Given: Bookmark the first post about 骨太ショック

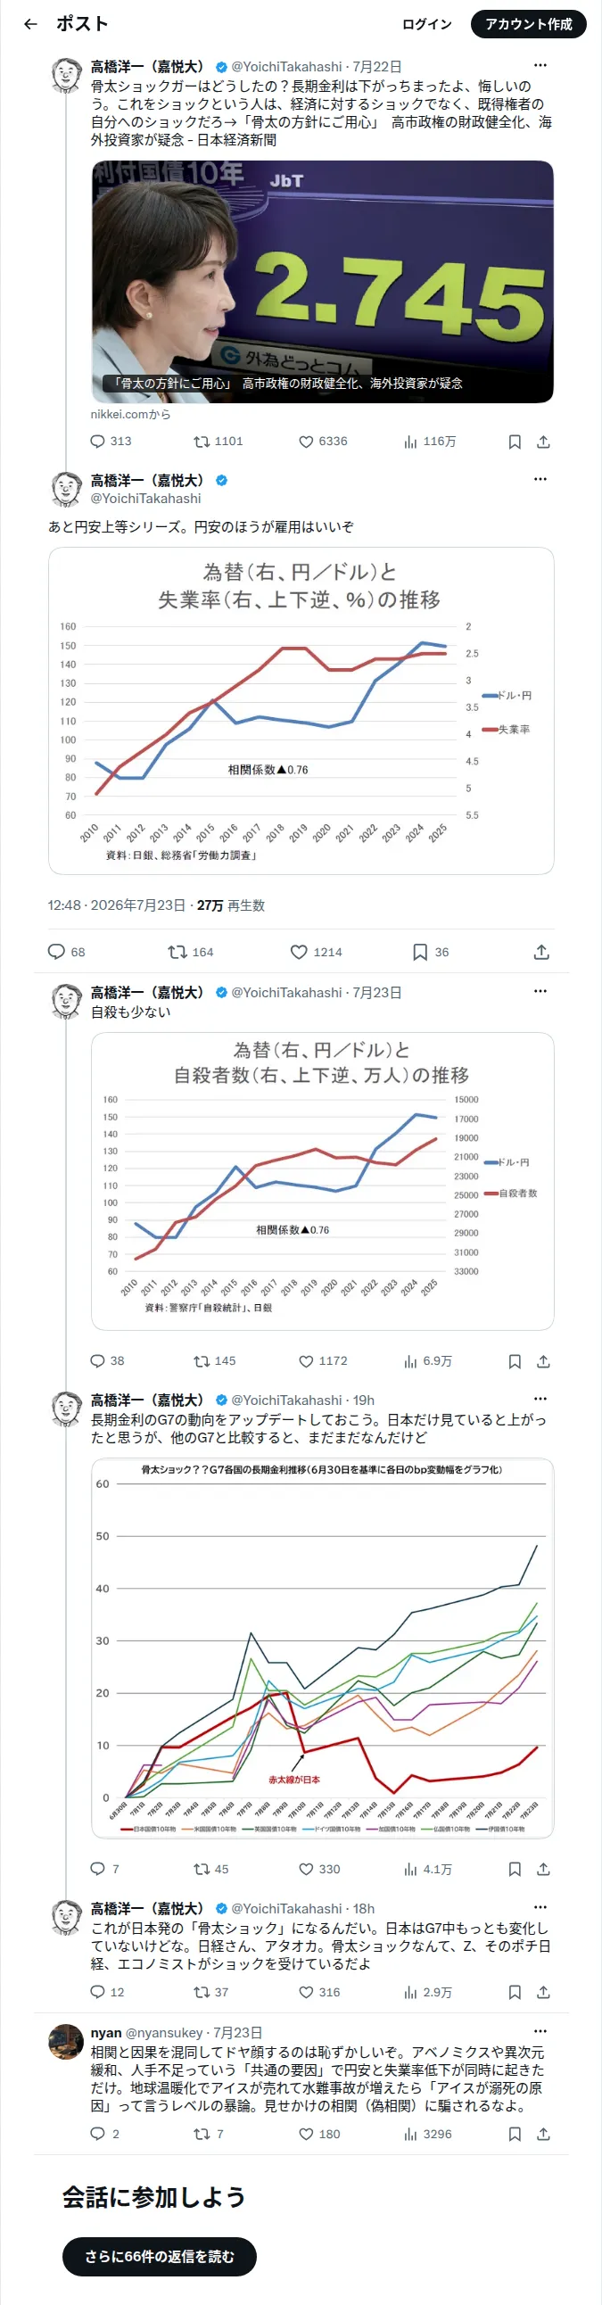Looking at the screenshot, I should (515, 442).
